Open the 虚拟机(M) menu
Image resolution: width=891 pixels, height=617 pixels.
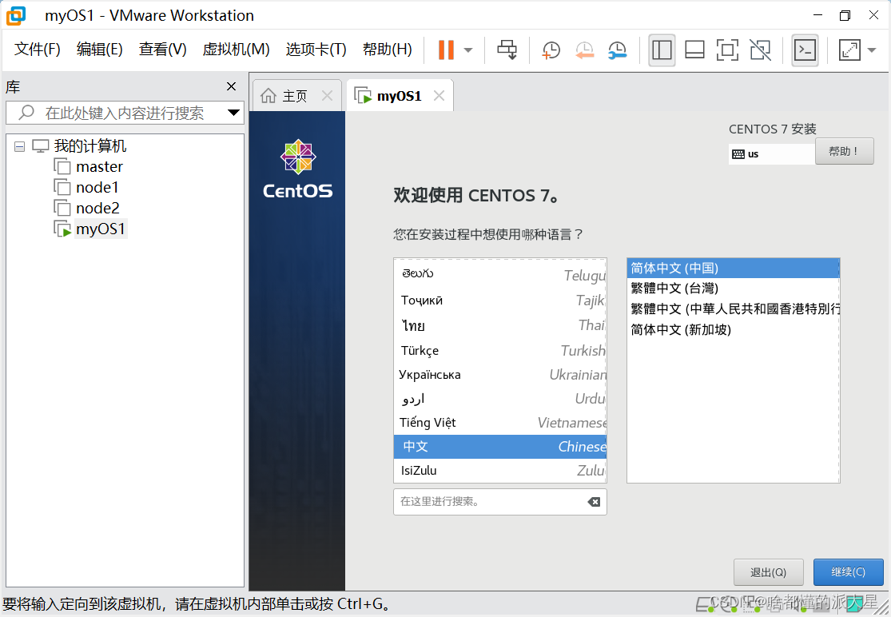point(236,50)
